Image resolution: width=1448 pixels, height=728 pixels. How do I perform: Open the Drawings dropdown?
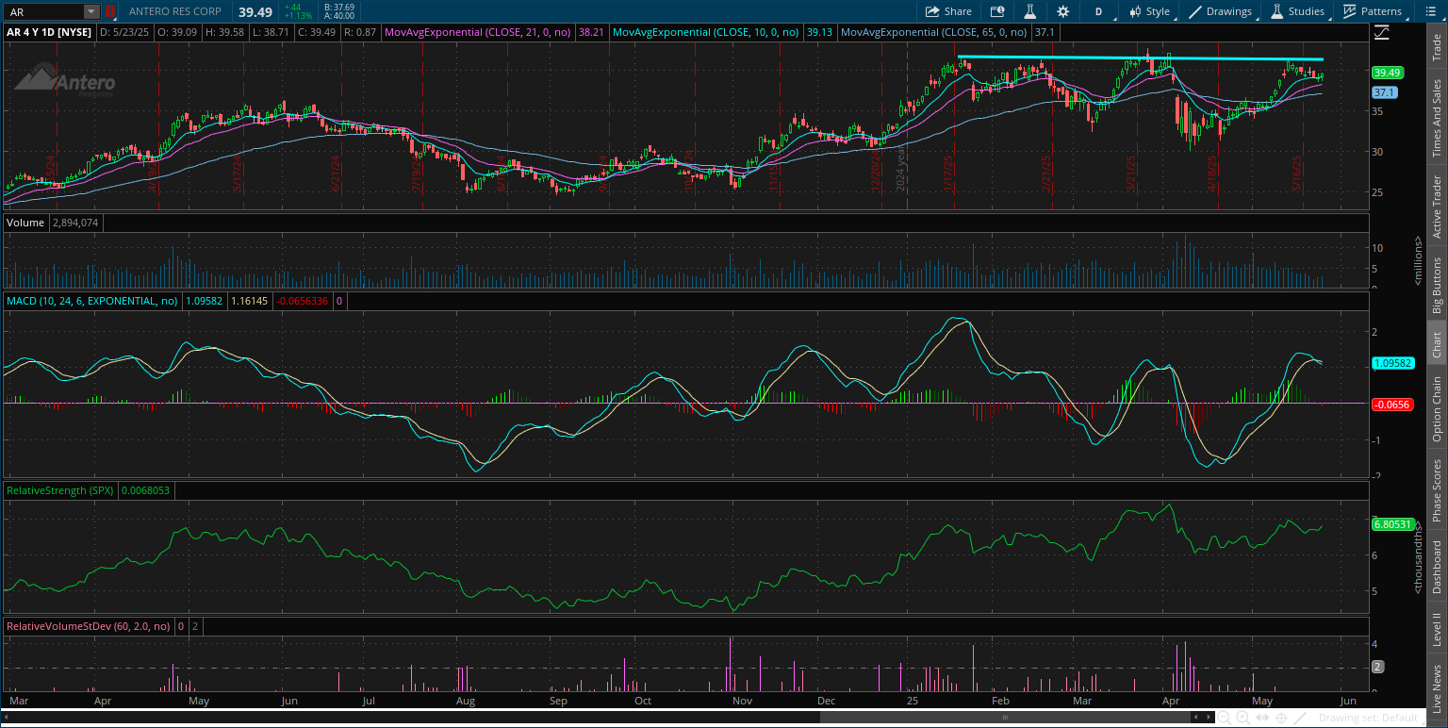(1222, 11)
